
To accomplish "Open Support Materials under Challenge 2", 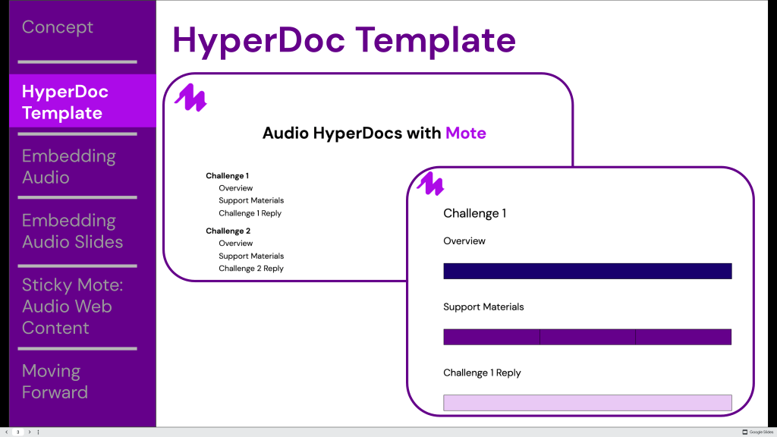I will (251, 256).
